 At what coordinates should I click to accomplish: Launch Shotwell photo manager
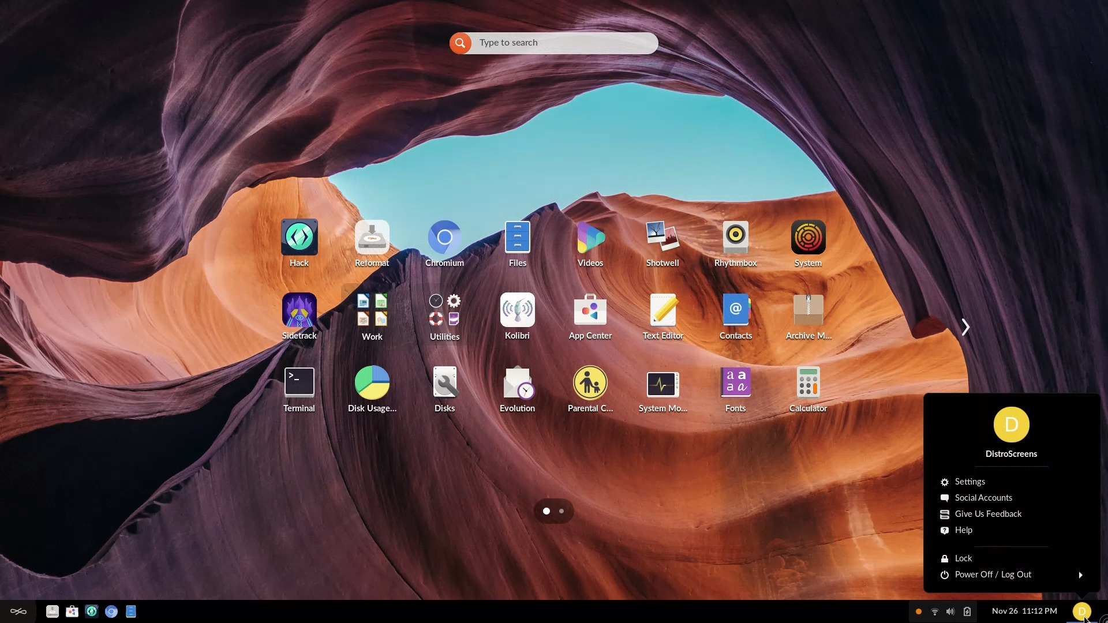click(662, 238)
